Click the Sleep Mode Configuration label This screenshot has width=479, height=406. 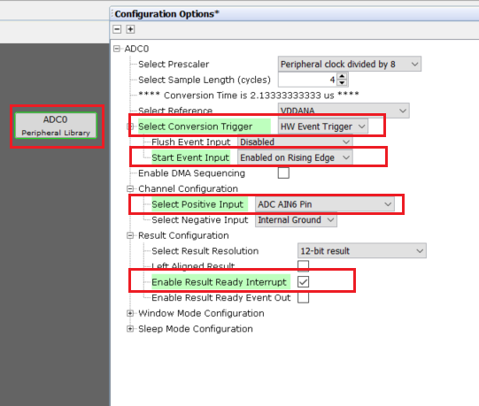point(196,329)
